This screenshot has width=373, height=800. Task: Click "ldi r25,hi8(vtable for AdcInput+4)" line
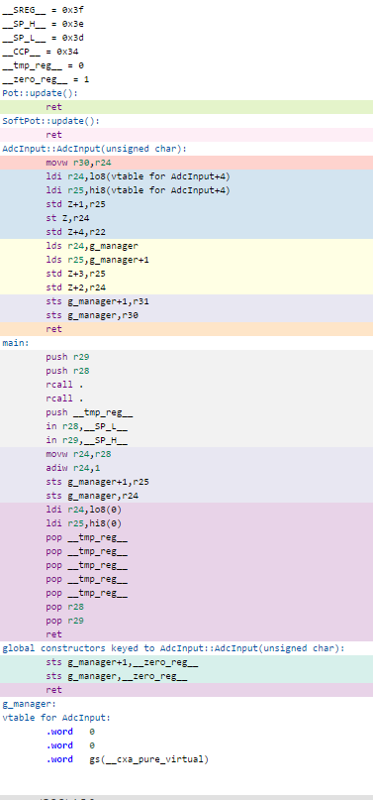(x=138, y=190)
